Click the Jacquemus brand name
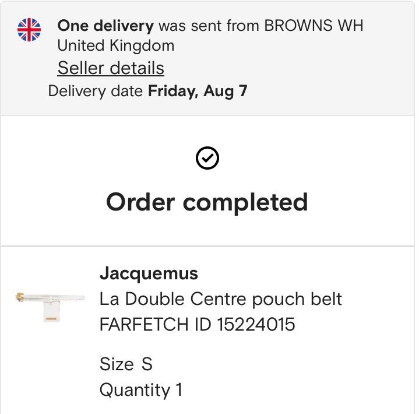The width and height of the screenshot is (419, 414). 149,273
